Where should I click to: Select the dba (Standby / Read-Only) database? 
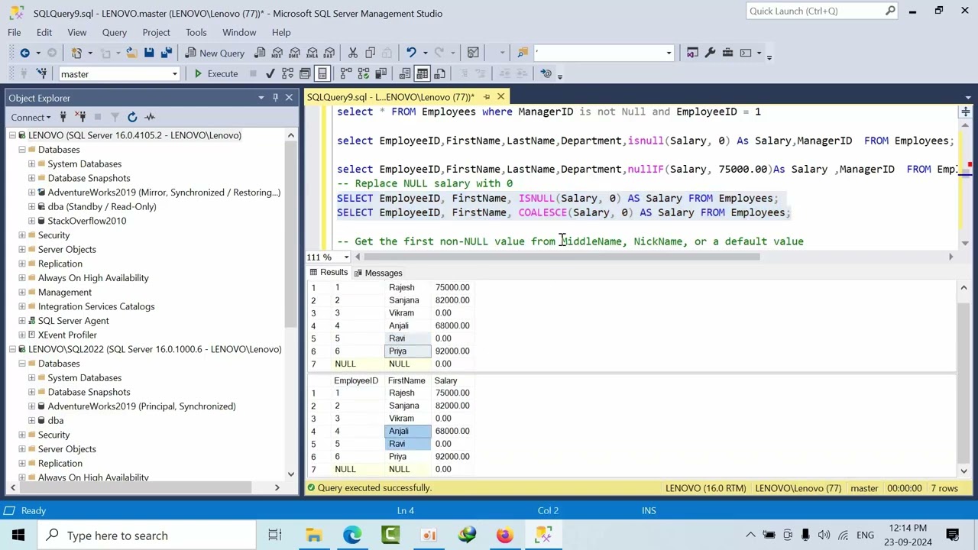[x=102, y=206]
